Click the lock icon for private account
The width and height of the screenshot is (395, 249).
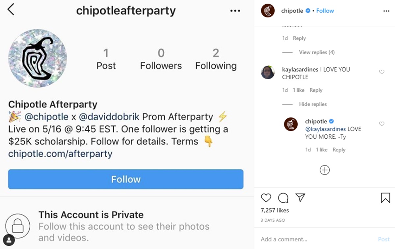coord(18,226)
